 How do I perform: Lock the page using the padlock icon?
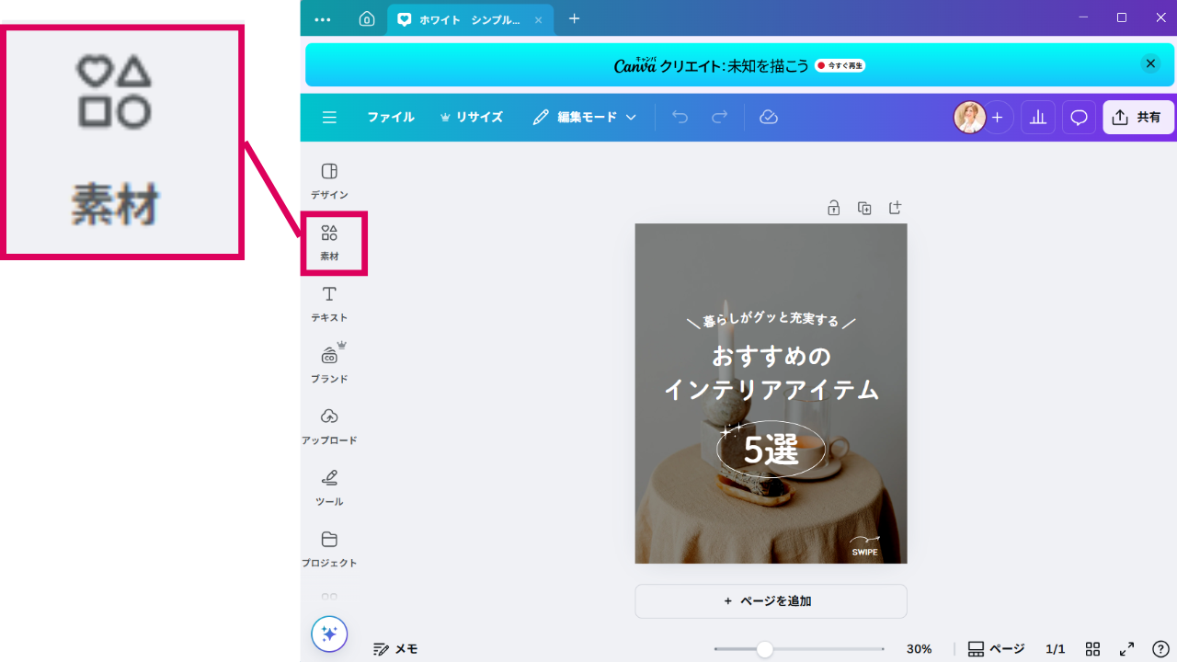pos(833,208)
